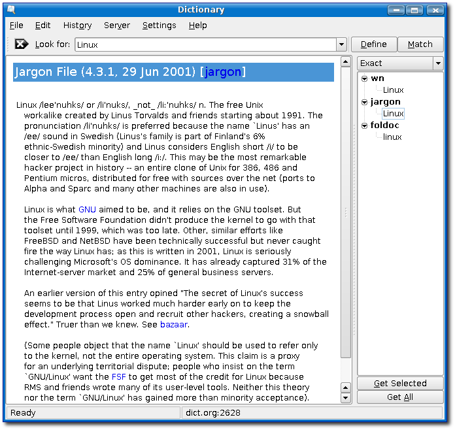Click the clear search field icon

tap(22, 44)
